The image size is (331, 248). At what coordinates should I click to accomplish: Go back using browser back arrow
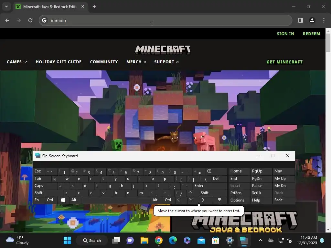click(7, 20)
